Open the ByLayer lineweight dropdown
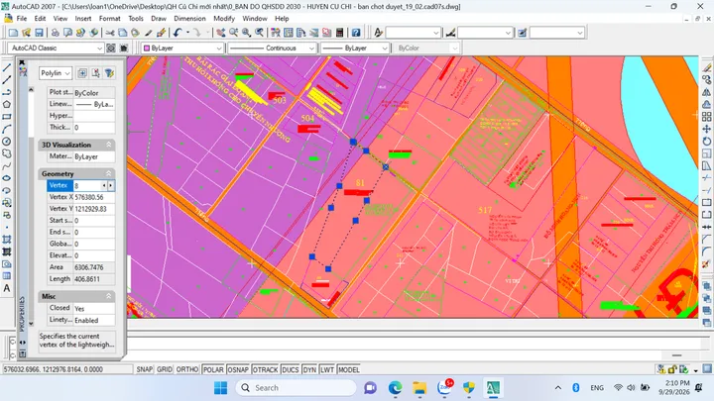This screenshot has height=401, width=714. coord(385,48)
